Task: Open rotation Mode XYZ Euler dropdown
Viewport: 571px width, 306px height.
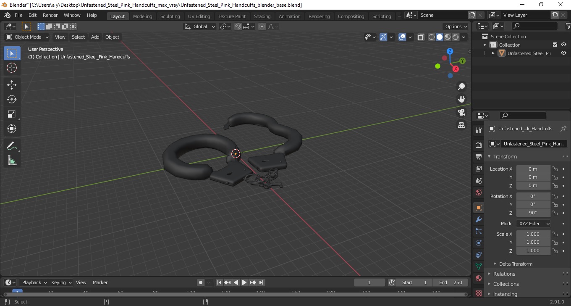Action: click(x=534, y=224)
